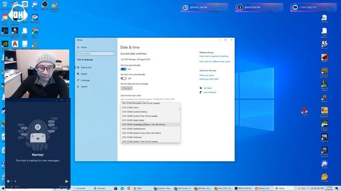Open the Speech settings page
This screenshot has height=191, width=341.
click(84, 86)
